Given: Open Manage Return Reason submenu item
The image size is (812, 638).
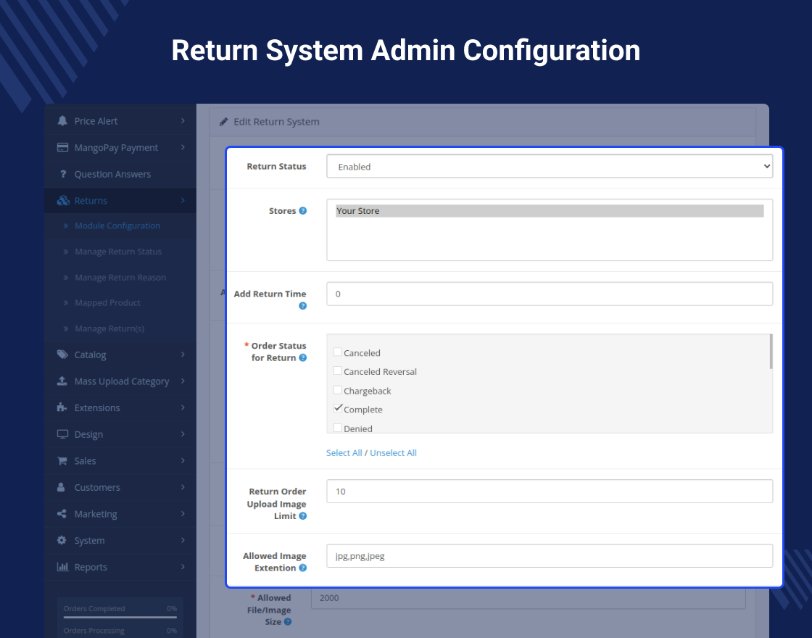Looking at the screenshot, I should coord(120,278).
